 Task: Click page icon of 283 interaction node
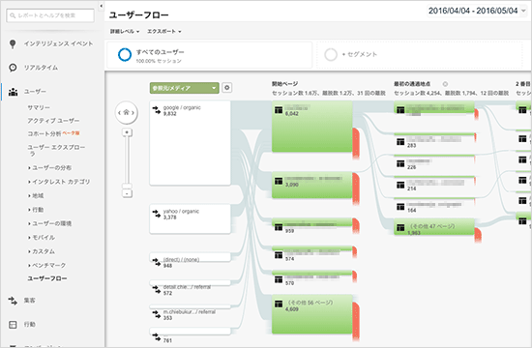point(400,141)
